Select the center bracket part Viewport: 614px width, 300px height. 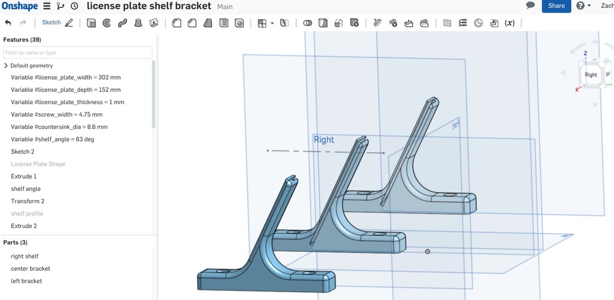(31, 269)
